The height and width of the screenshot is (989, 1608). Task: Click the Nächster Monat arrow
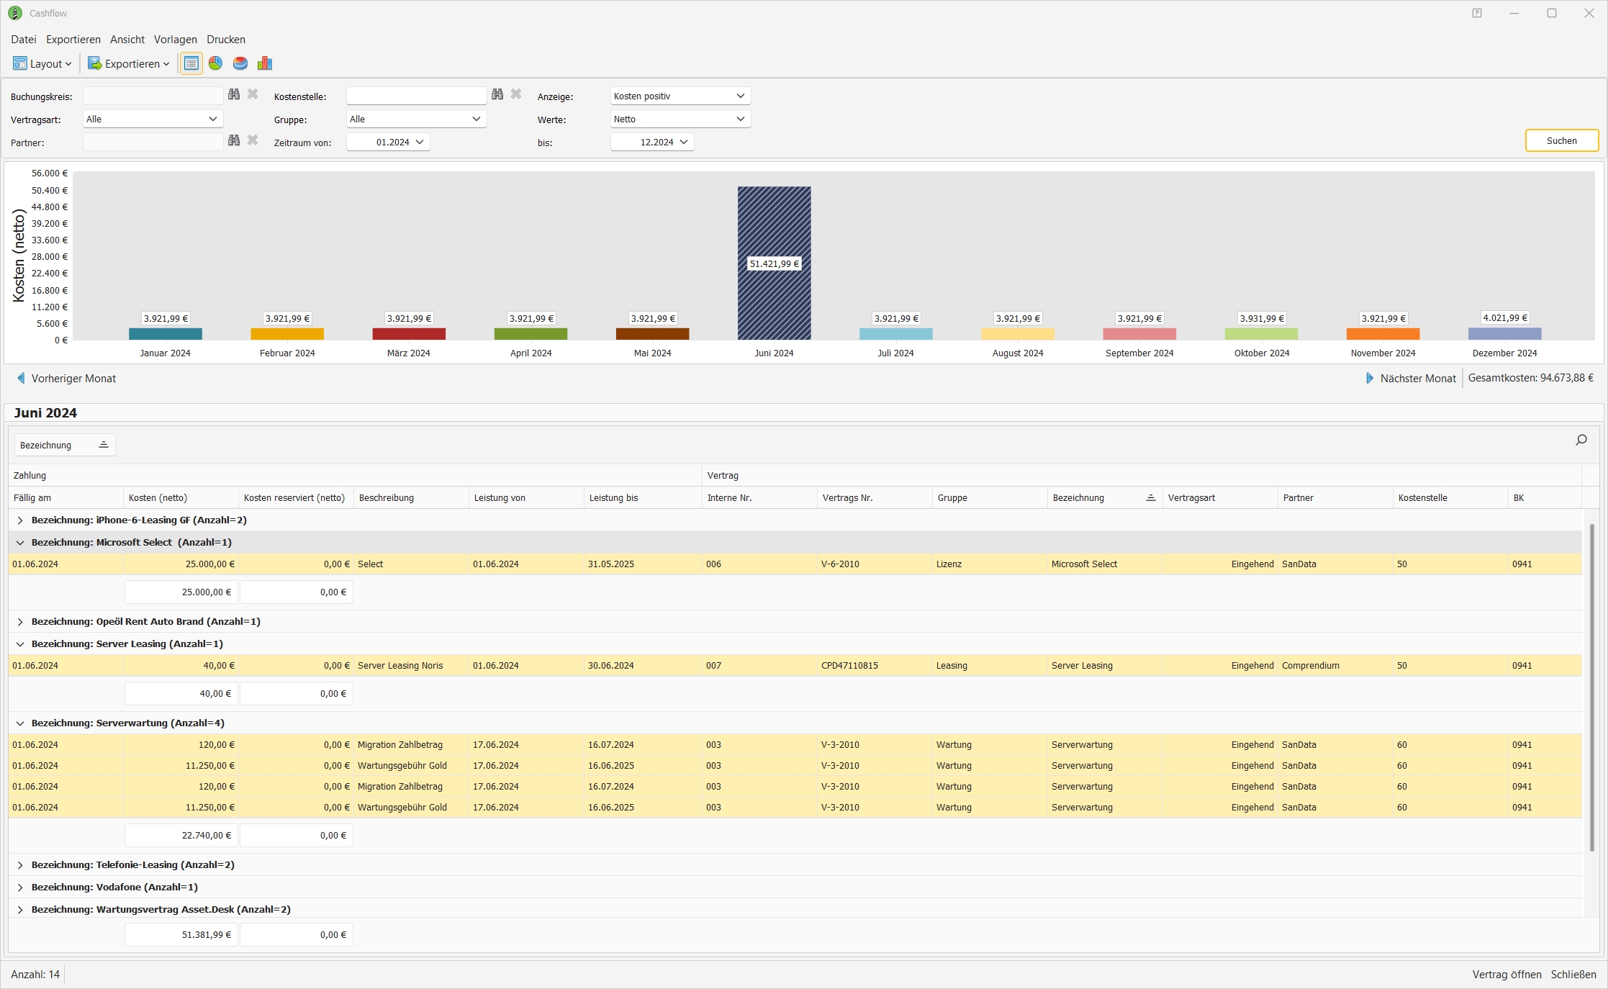point(1369,378)
